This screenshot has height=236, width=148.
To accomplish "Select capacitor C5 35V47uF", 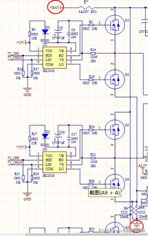I will [x=58, y=31].
